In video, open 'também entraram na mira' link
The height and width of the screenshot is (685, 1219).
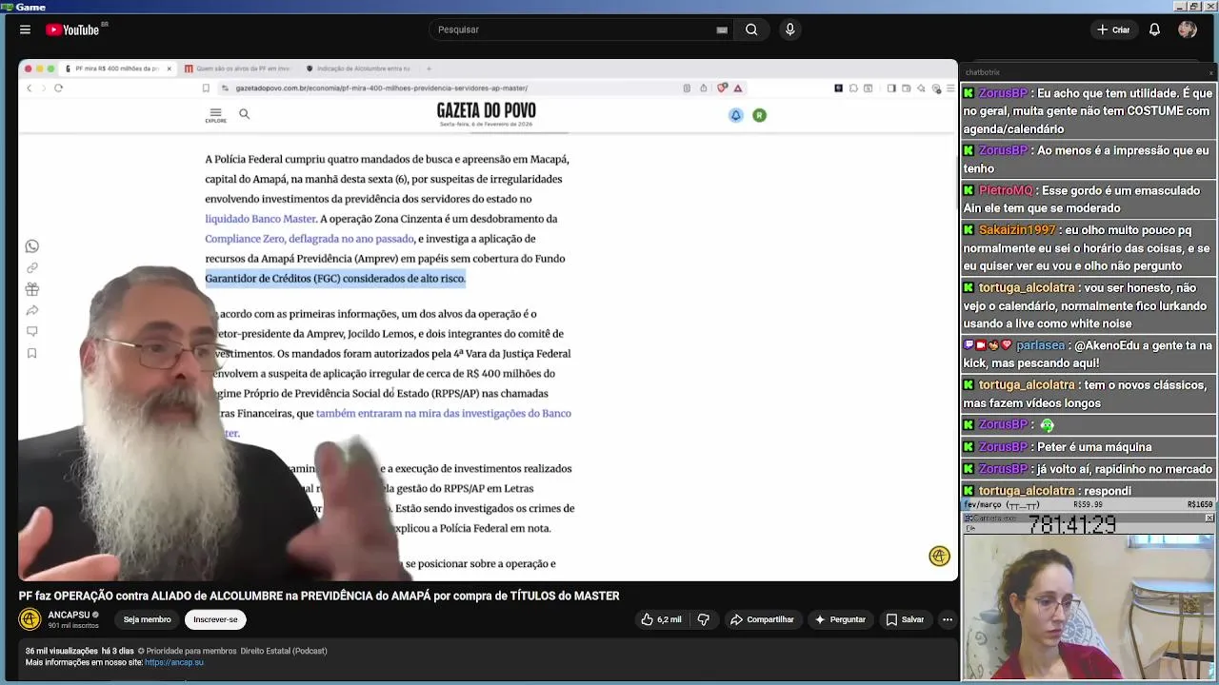point(444,413)
